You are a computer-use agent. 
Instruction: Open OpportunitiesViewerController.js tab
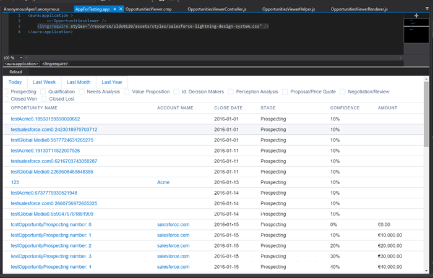coord(216,9)
